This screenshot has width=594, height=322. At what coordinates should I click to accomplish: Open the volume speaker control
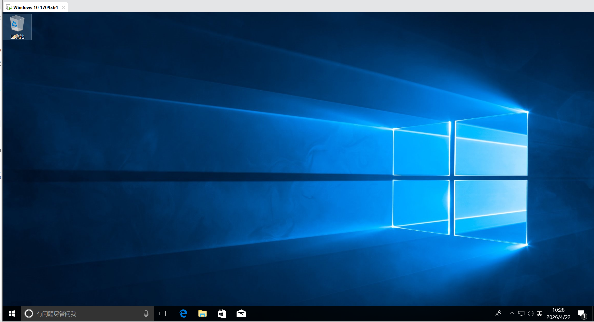click(x=530, y=314)
